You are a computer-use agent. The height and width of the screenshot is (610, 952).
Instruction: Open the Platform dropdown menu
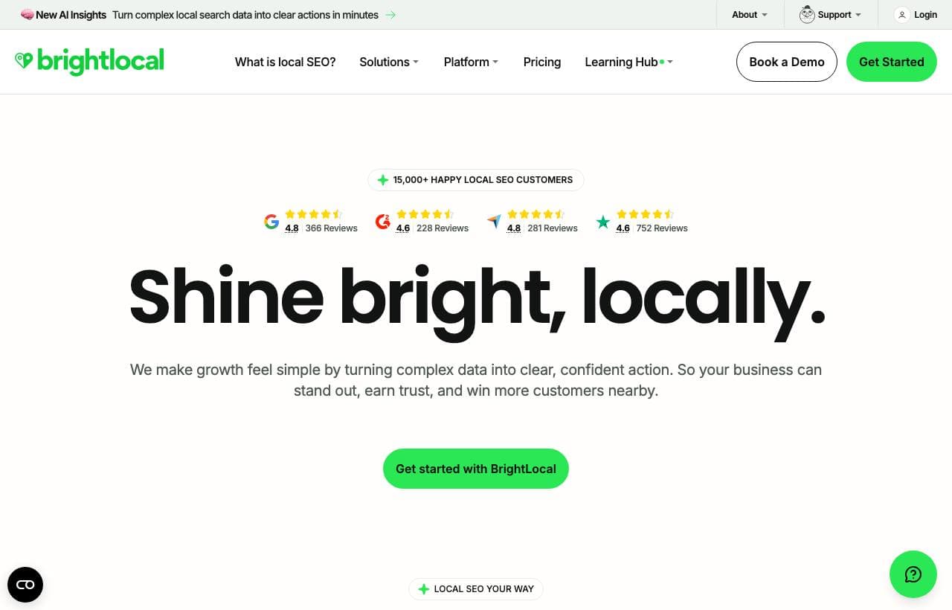471,62
